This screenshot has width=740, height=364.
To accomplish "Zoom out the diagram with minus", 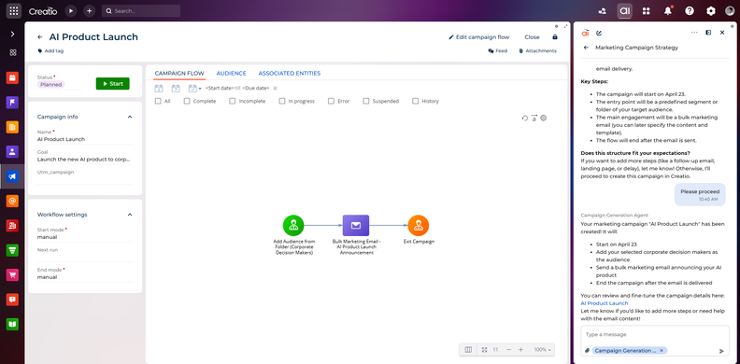I will 508,350.
